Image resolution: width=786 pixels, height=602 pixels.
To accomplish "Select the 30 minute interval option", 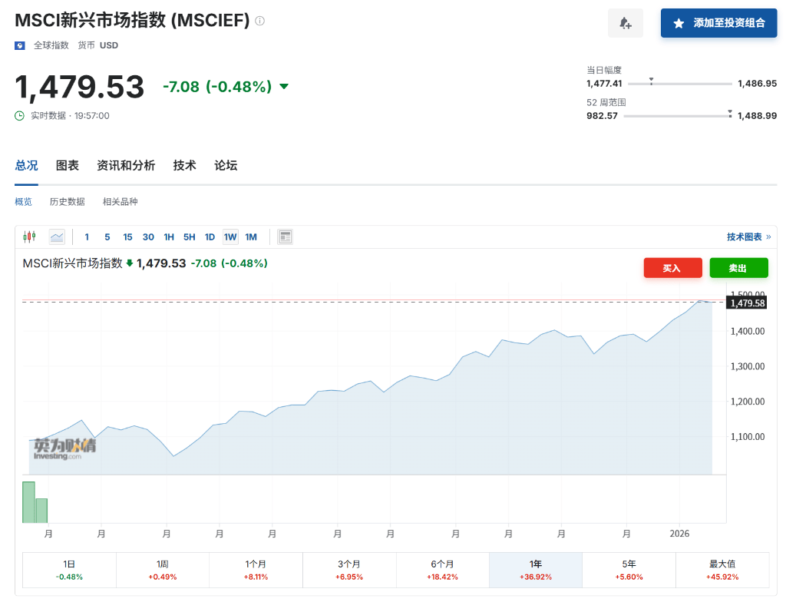I will [x=148, y=237].
